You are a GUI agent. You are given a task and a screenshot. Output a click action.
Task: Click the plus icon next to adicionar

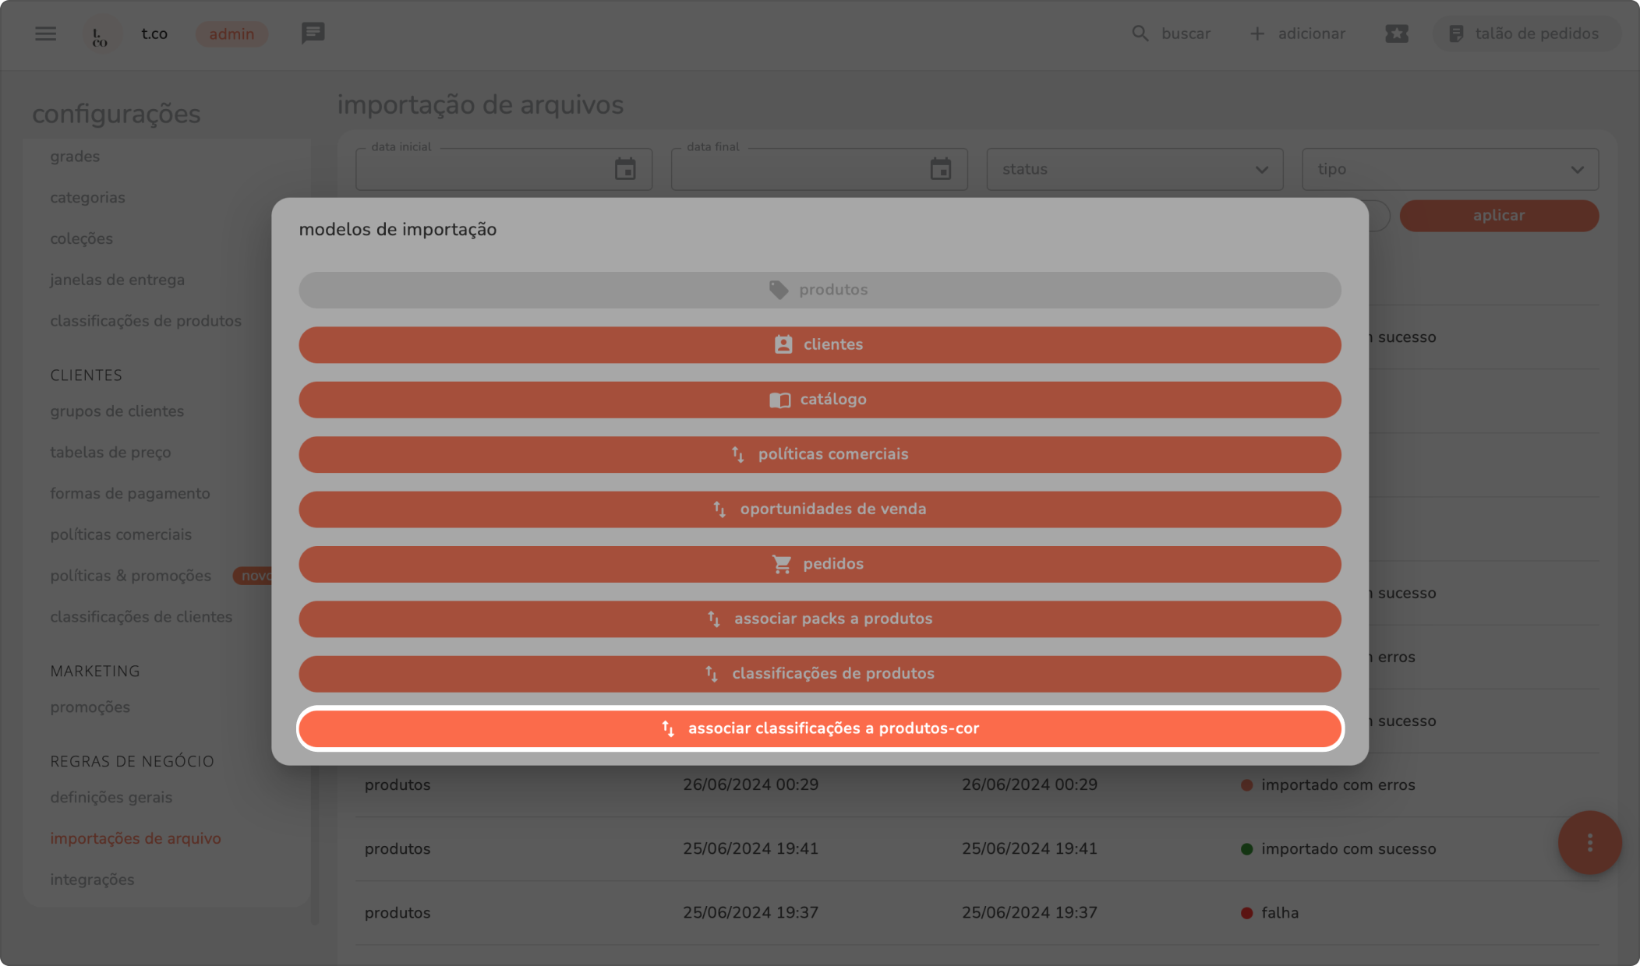coord(1257,33)
